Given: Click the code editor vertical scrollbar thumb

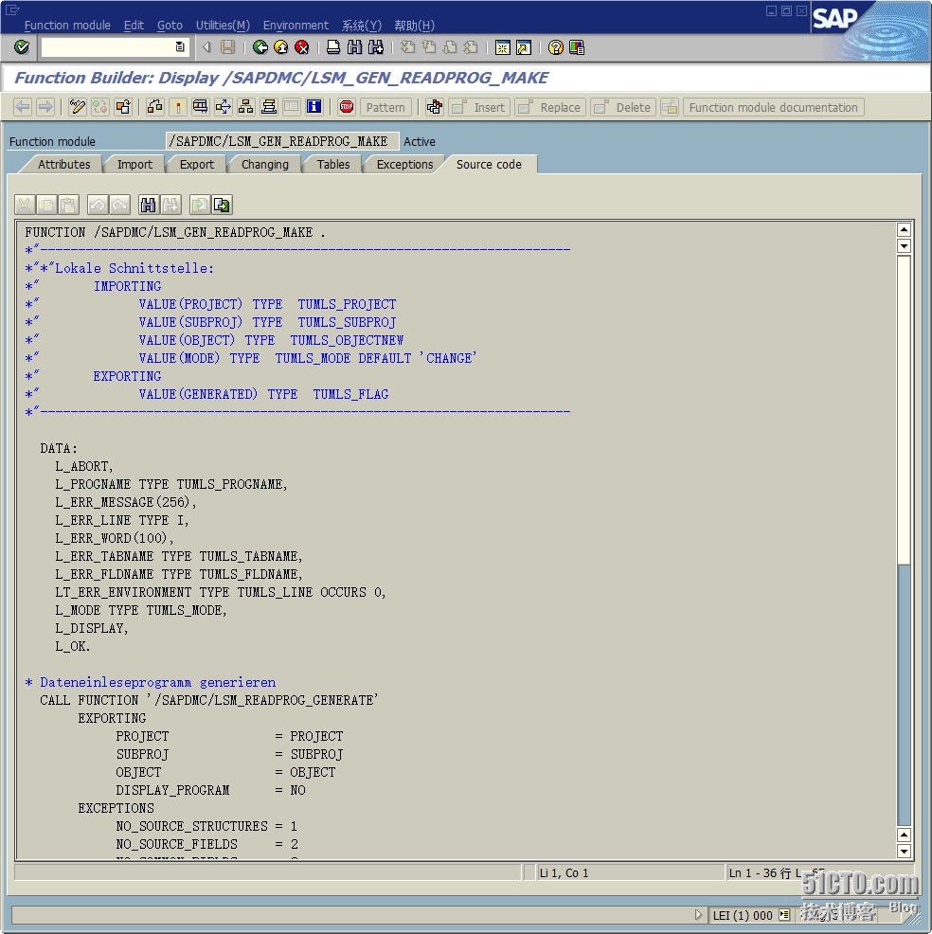Looking at the screenshot, I should click(904, 410).
